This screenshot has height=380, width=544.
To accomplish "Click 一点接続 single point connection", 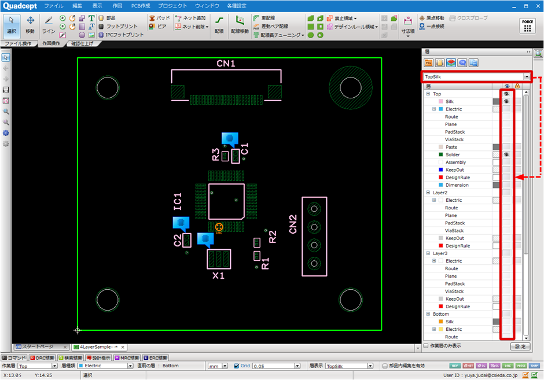I will (432, 27).
